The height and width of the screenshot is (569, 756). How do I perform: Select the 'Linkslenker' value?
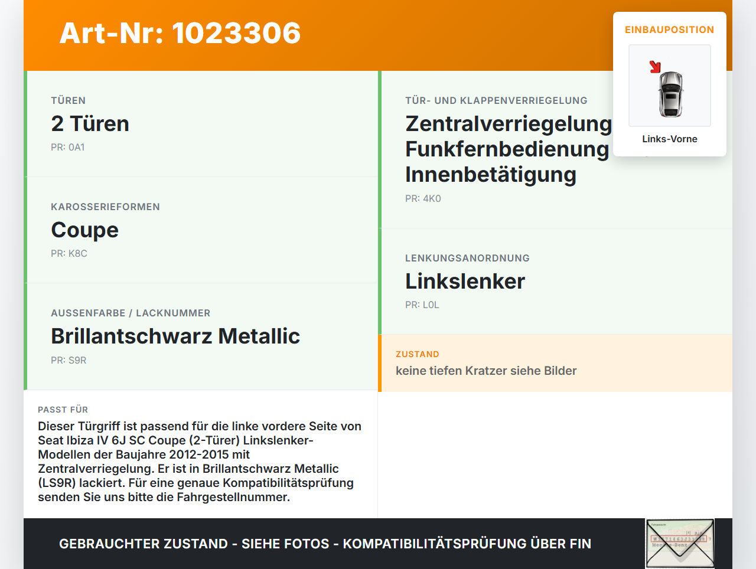(465, 281)
